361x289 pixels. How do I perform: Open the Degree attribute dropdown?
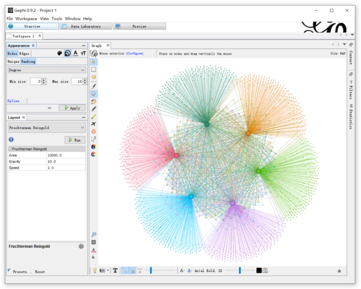pyautogui.click(x=47, y=70)
